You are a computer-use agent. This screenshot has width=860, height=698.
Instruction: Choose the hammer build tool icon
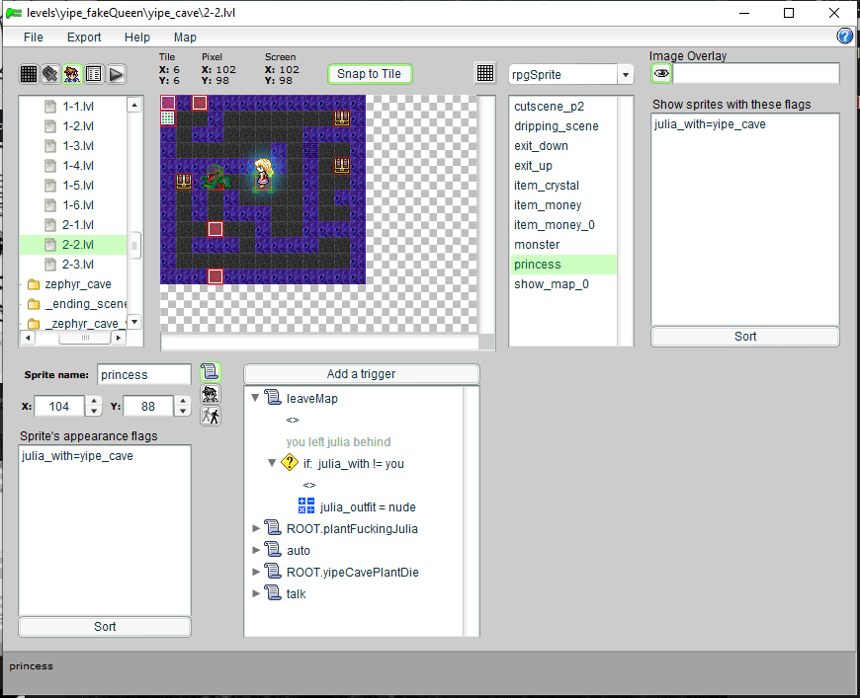(50, 74)
